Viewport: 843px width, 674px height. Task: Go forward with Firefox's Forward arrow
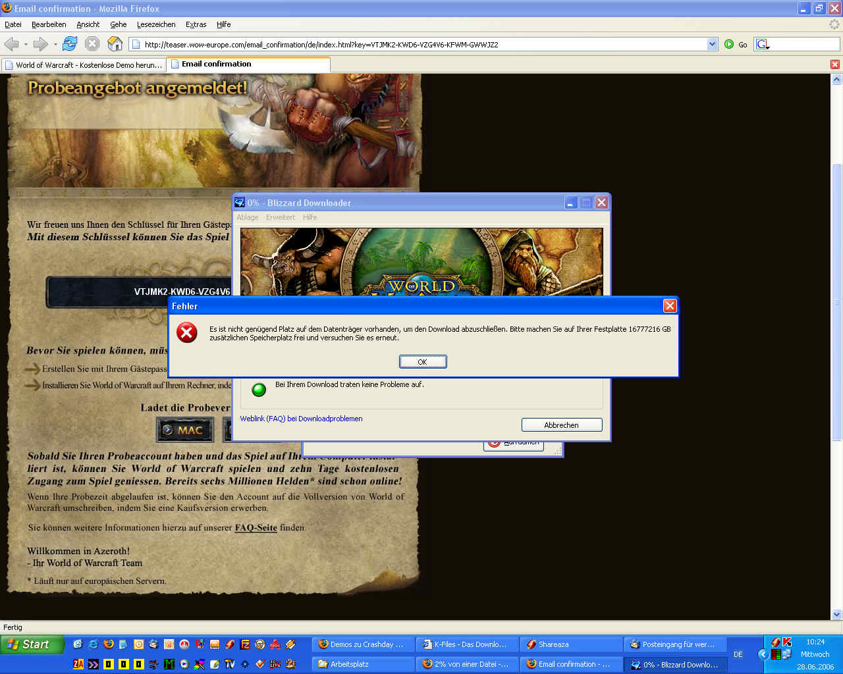pos(41,44)
